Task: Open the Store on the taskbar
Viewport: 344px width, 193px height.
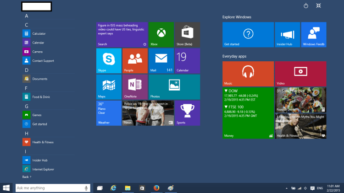Action: pos(142,188)
